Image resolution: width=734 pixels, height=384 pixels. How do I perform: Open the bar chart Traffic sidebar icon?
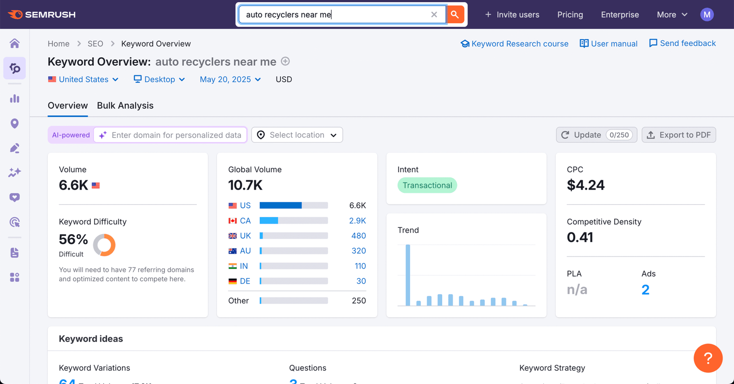point(15,99)
